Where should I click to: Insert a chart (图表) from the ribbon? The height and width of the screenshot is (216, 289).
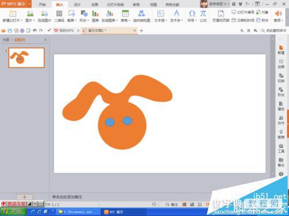[x=95, y=16]
